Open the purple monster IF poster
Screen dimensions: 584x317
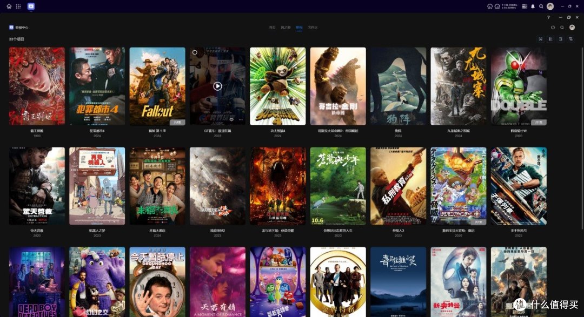tap(97, 282)
